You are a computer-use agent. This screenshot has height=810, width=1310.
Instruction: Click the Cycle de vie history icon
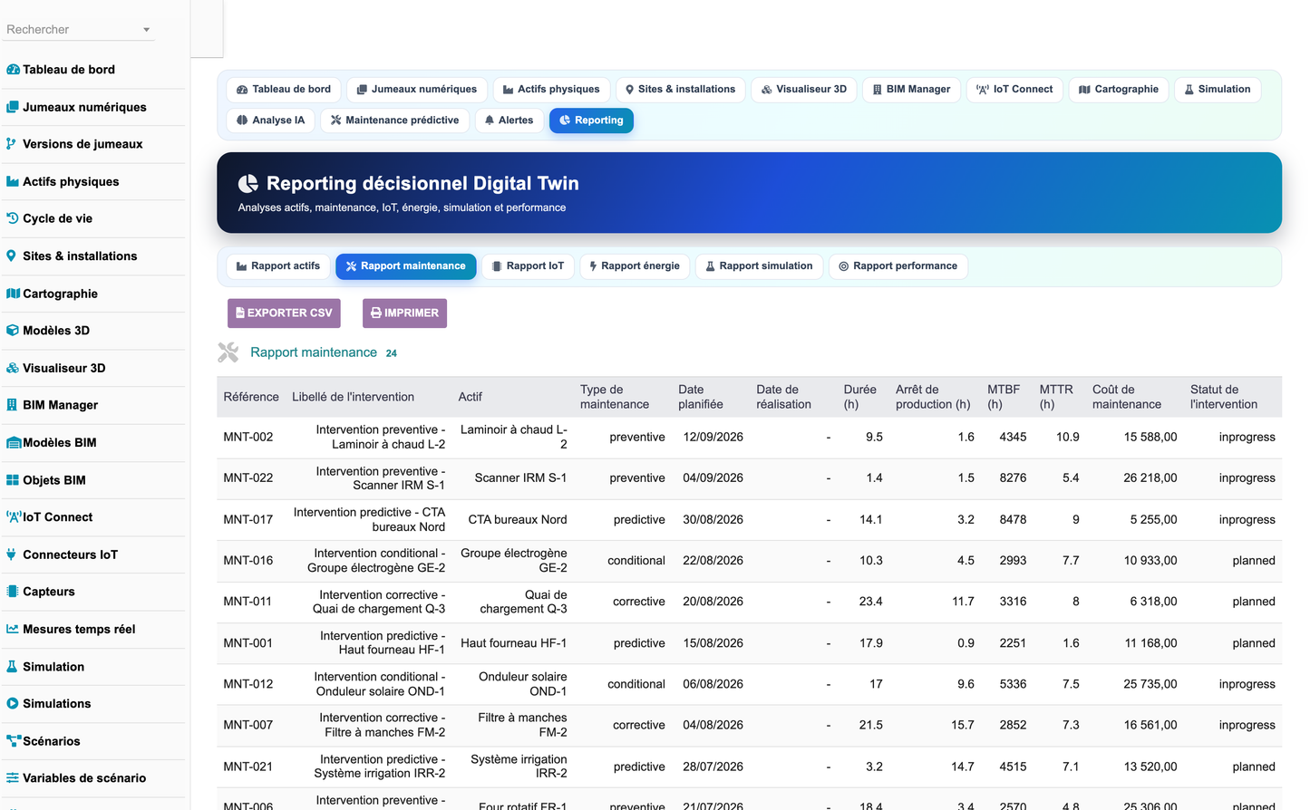pos(13,218)
